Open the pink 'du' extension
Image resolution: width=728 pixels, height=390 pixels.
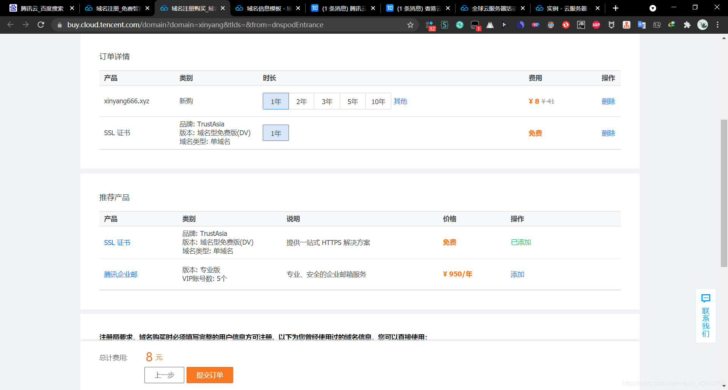(x=535, y=25)
